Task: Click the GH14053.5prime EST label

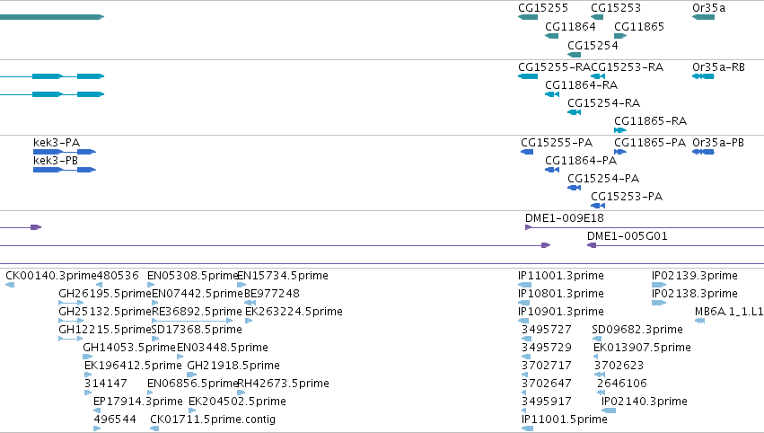Action: (129, 349)
